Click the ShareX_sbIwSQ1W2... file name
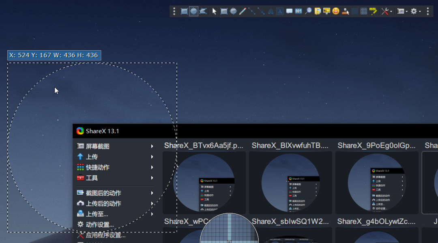 tap(290, 221)
